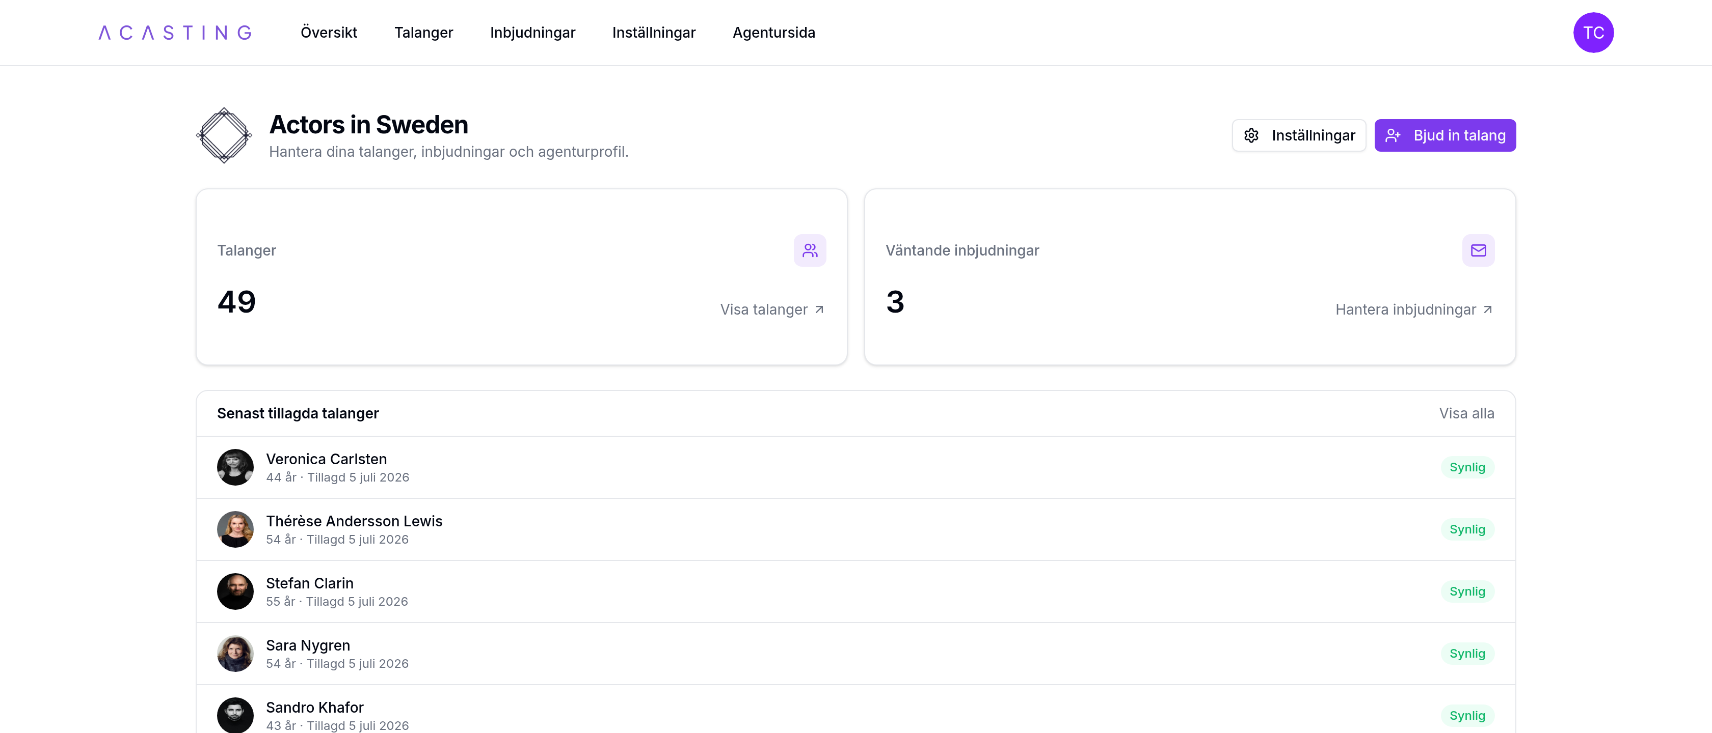
Task: Click Sara Nygren's profile photo
Action: pyautogui.click(x=235, y=653)
